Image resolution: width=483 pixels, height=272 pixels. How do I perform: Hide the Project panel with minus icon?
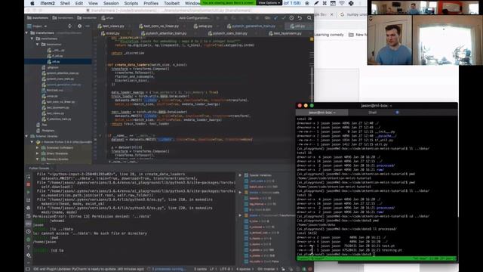tap(88, 26)
